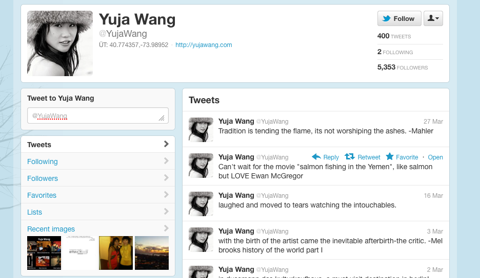The width and height of the screenshot is (480, 278).
Task: Click the avatar on the Mahler quote tweet
Action: point(201,130)
